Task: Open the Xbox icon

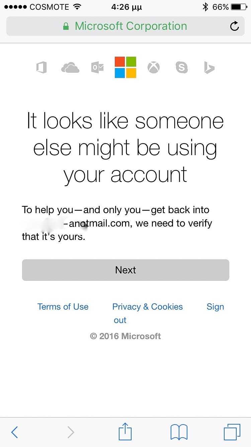Action: pyautogui.click(x=154, y=68)
